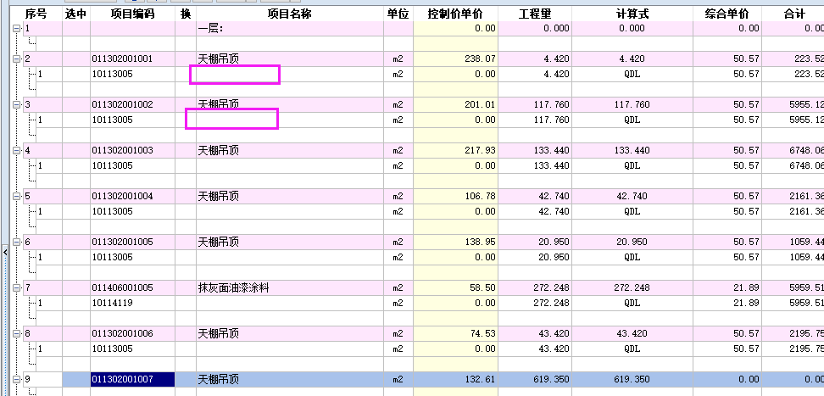Click the 项目名称 column header
Viewport: 824px width, 396px height.
coord(289,14)
